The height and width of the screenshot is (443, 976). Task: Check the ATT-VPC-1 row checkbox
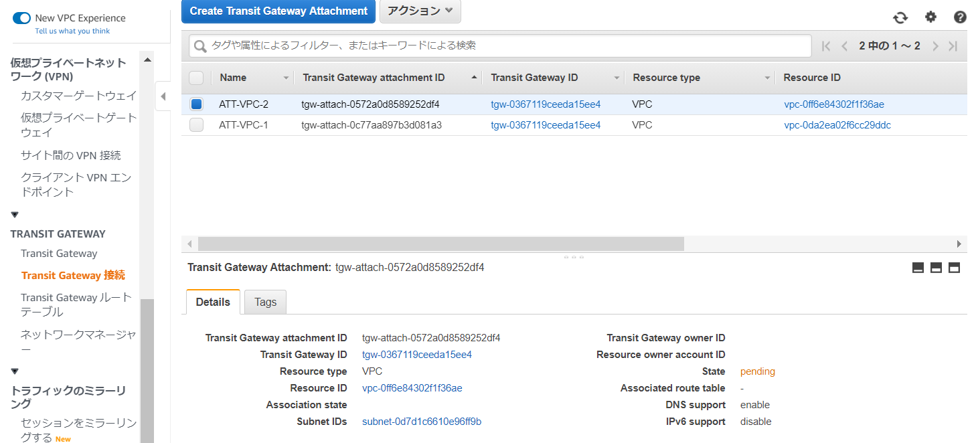pos(196,125)
